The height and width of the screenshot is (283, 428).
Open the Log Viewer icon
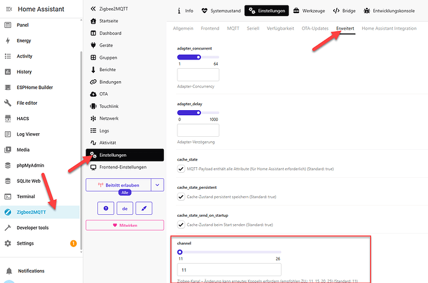click(x=8, y=134)
